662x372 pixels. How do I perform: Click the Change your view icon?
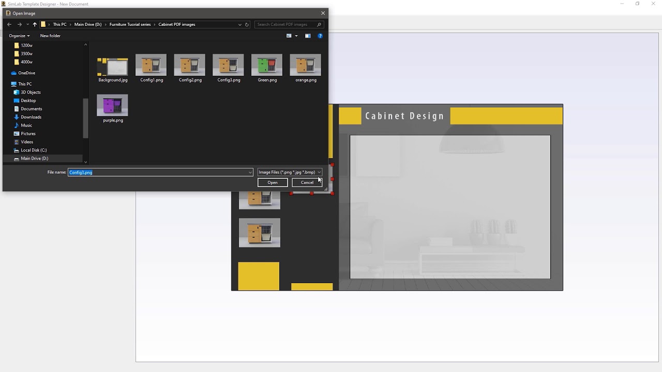pyautogui.click(x=289, y=36)
